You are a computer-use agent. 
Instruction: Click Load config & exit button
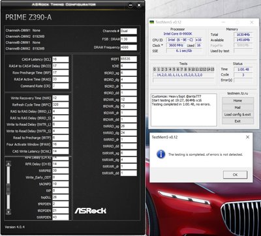tap(238, 114)
